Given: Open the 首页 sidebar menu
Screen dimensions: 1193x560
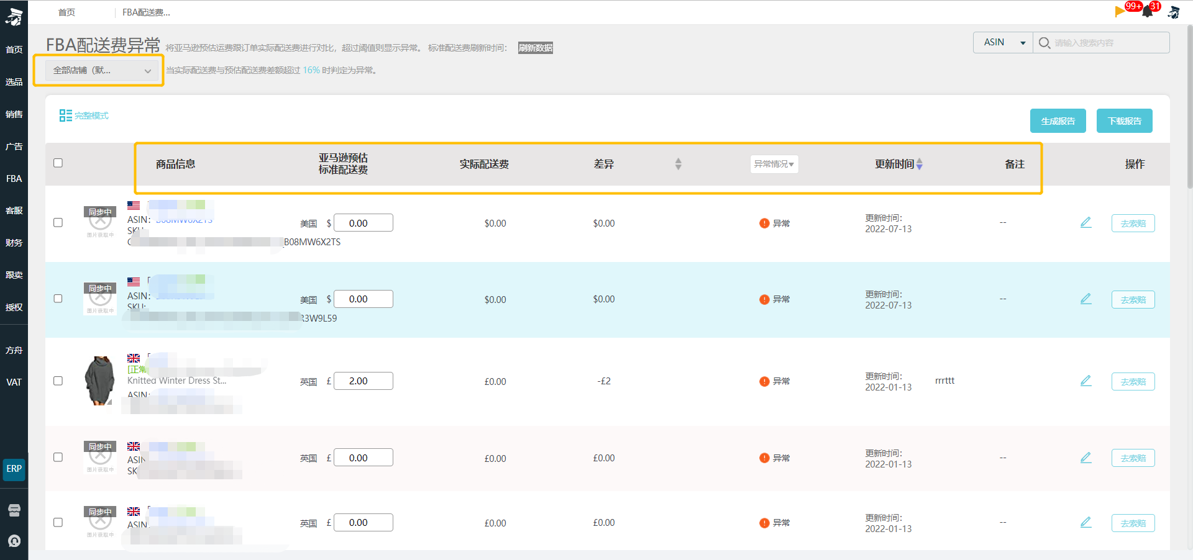Looking at the screenshot, I should point(14,50).
